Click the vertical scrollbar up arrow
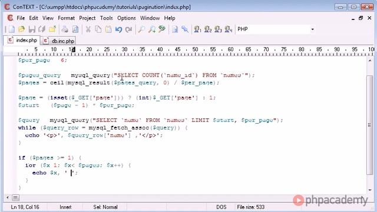 pyautogui.click(x=370, y=61)
